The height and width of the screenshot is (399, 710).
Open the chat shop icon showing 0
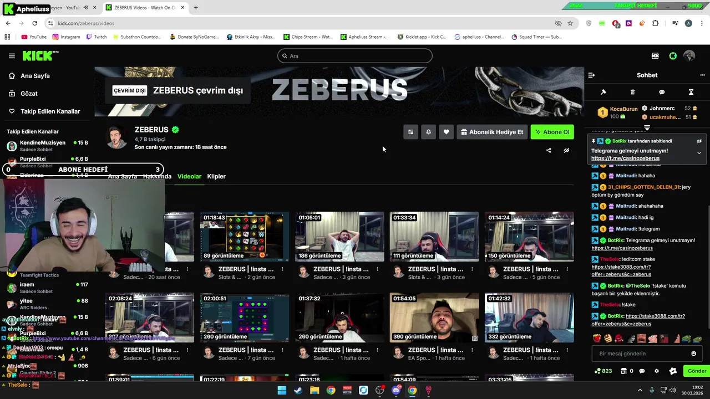[x=627, y=371]
